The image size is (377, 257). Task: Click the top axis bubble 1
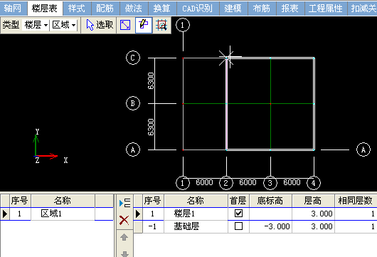click(x=183, y=25)
